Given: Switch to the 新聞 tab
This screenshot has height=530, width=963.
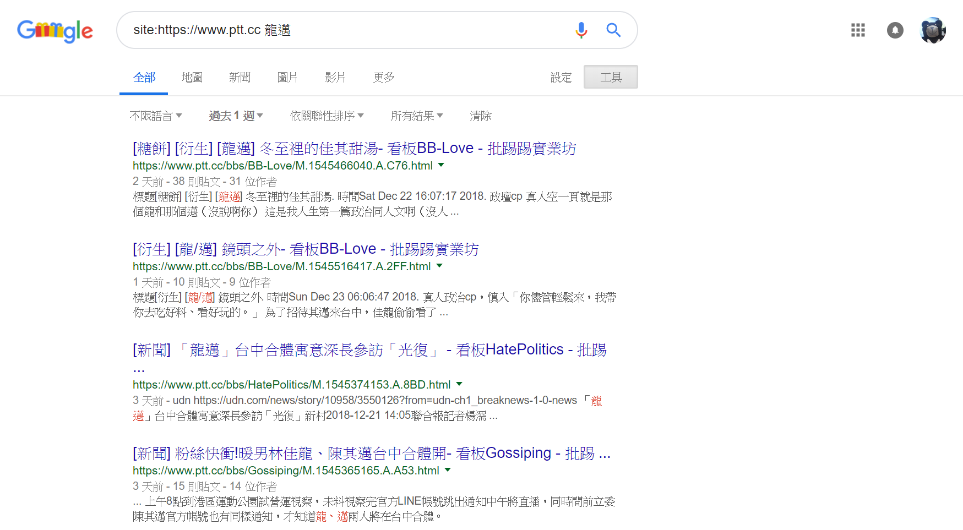Looking at the screenshot, I should 240,78.
